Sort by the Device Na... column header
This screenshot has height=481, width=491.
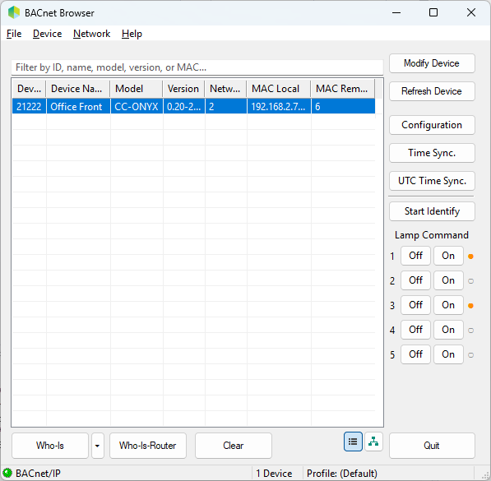(78, 89)
